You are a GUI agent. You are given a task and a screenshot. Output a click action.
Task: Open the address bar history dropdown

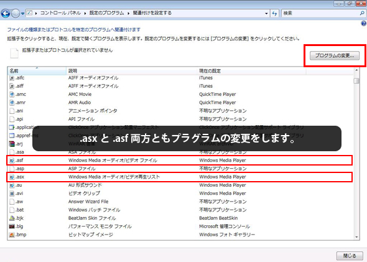[266, 13]
